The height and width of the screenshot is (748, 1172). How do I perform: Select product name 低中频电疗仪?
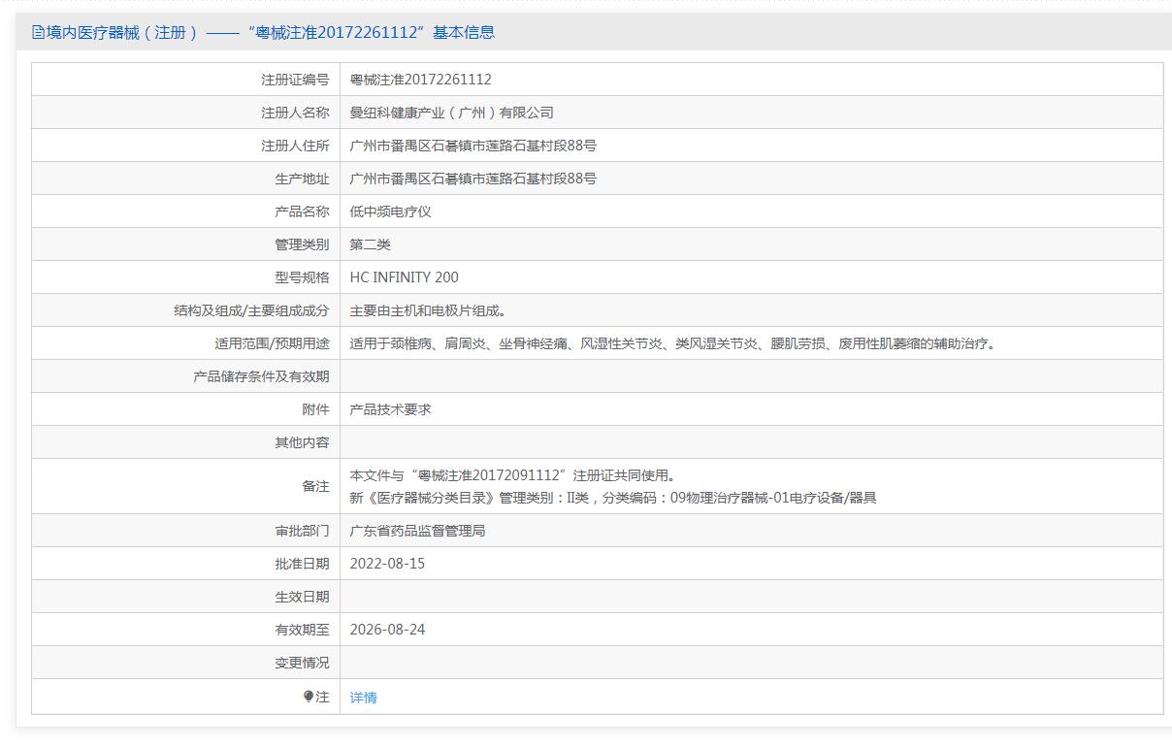(x=390, y=211)
